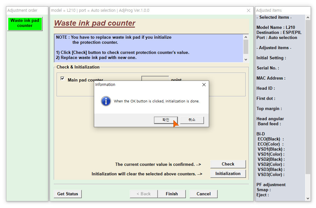Click 'Head ID :' entry
This screenshot has height=208, width=316.
point(266,88)
